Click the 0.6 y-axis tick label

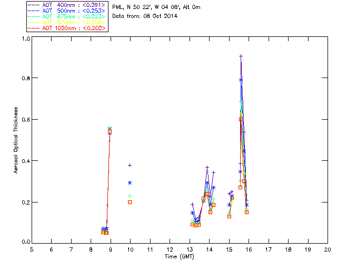[x=26, y=120]
